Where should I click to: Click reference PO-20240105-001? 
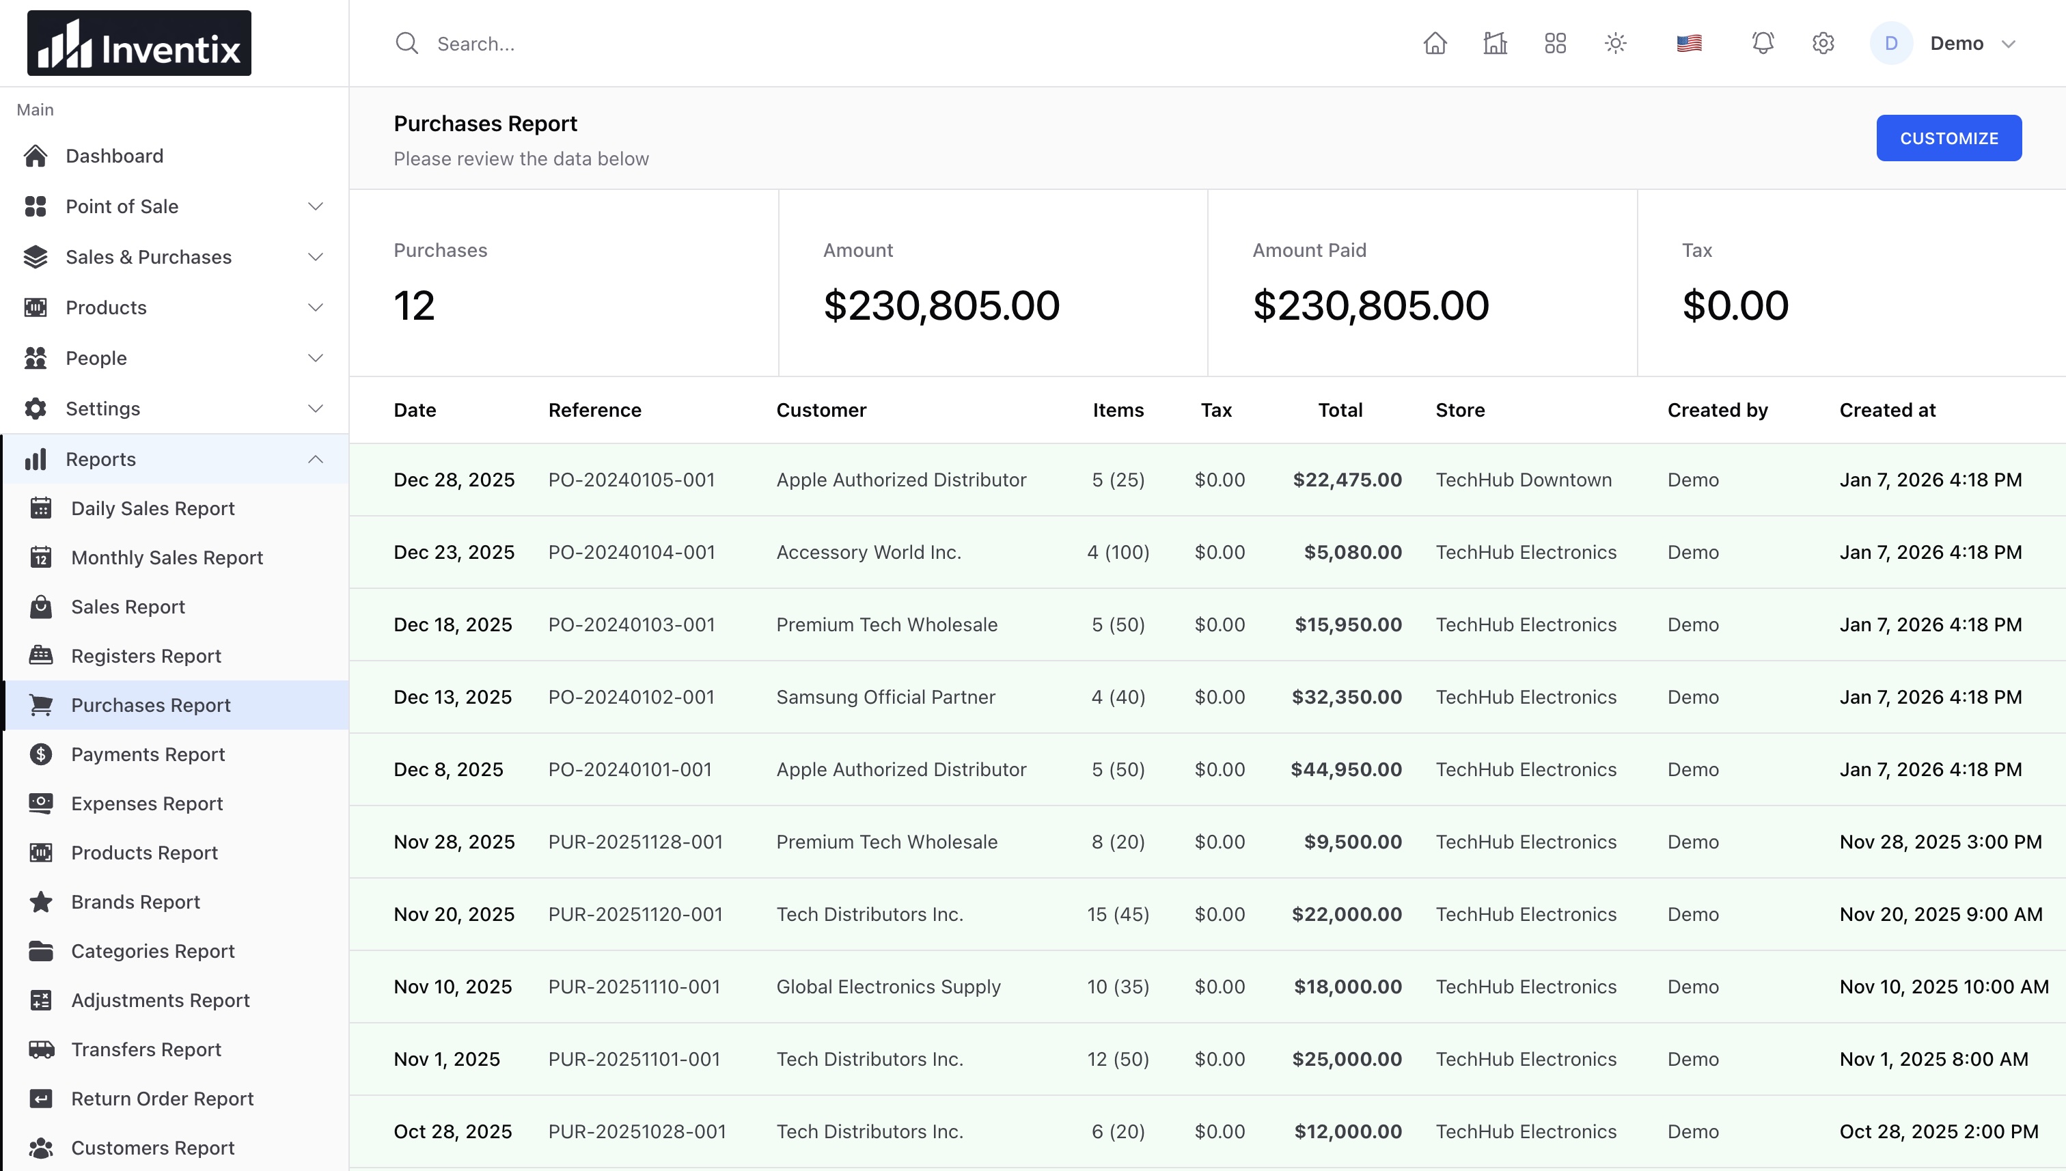[x=631, y=480]
